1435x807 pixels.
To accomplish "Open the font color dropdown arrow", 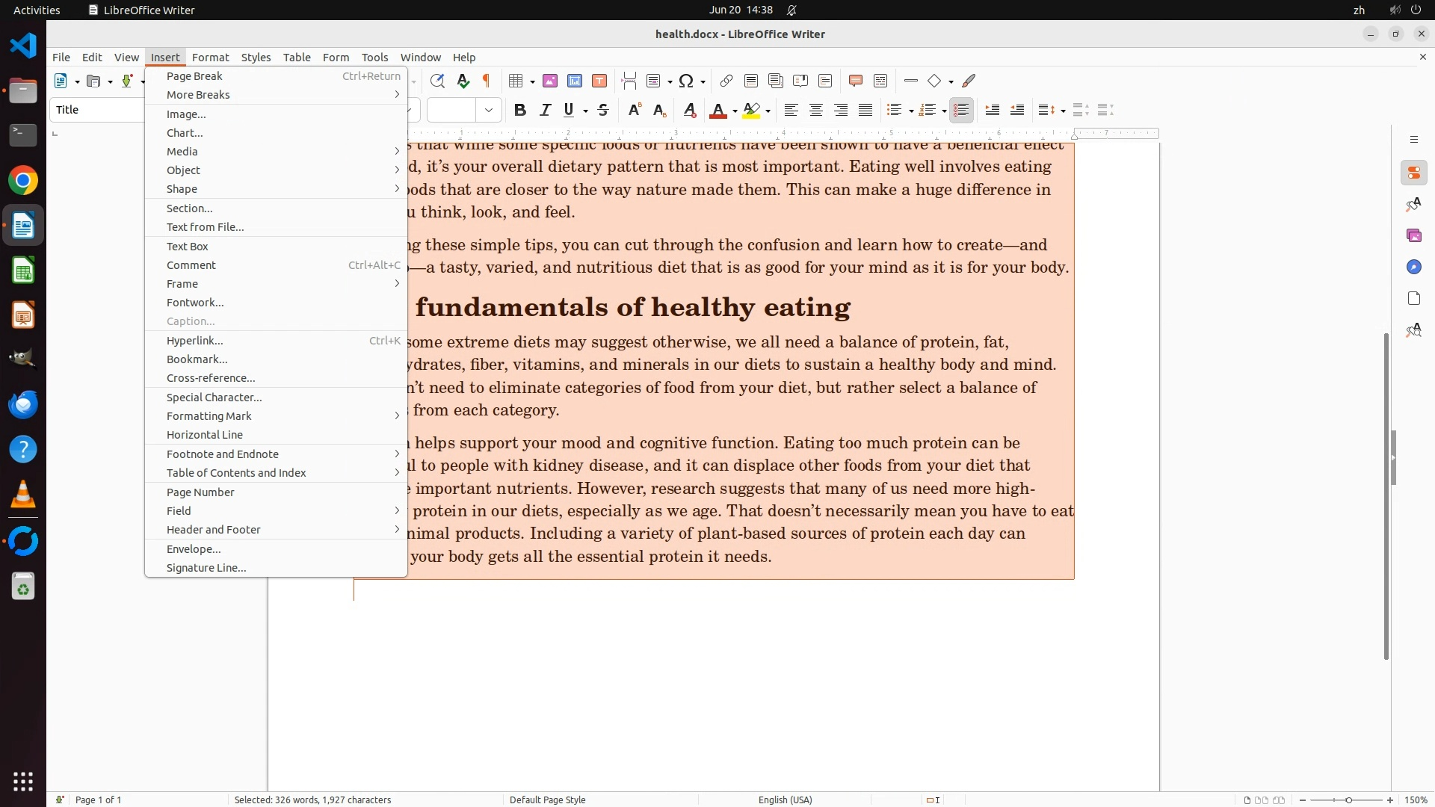I will (735, 111).
